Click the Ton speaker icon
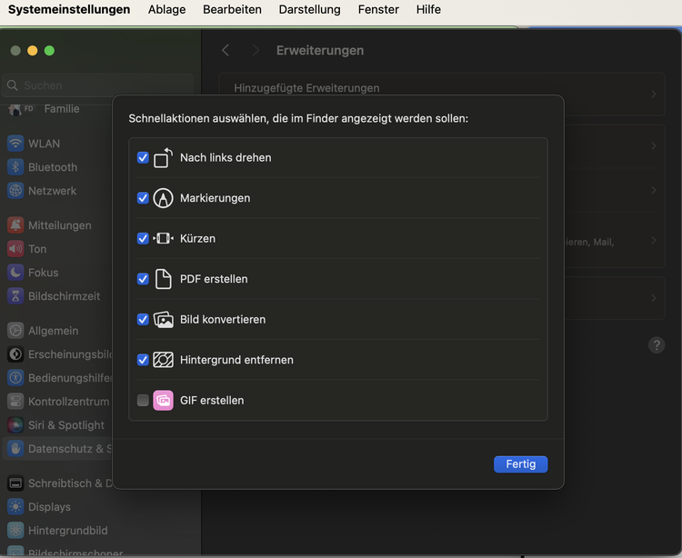 point(15,249)
